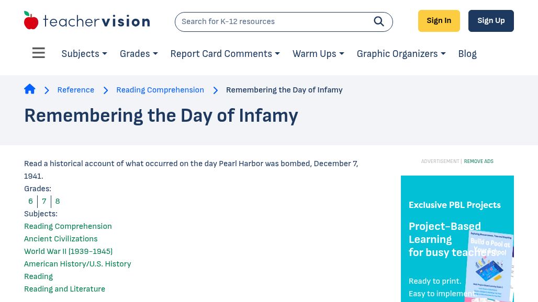Click the TeacherVision apple logo
The width and height of the screenshot is (538, 302).
31,21
